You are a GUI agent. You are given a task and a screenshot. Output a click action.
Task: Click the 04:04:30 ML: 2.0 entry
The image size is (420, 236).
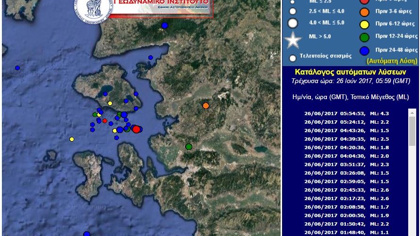346,156
